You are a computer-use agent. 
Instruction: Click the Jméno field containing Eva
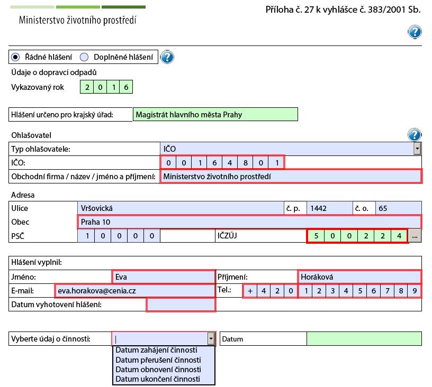coord(164,277)
